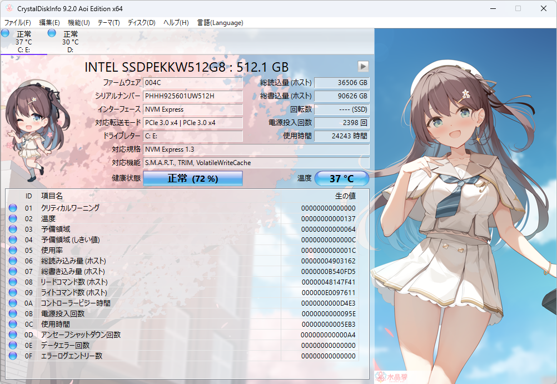Click the health status circle on the D: drive tab
Viewport: 557px width, 384px height.
pos(51,33)
